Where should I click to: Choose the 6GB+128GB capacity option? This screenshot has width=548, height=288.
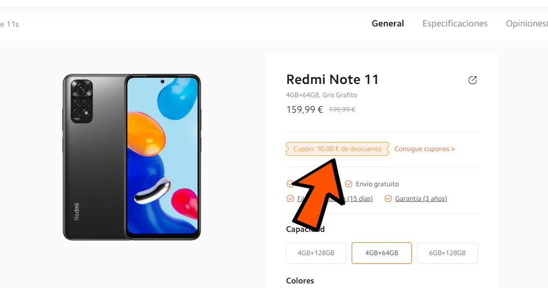coord(447,253)
